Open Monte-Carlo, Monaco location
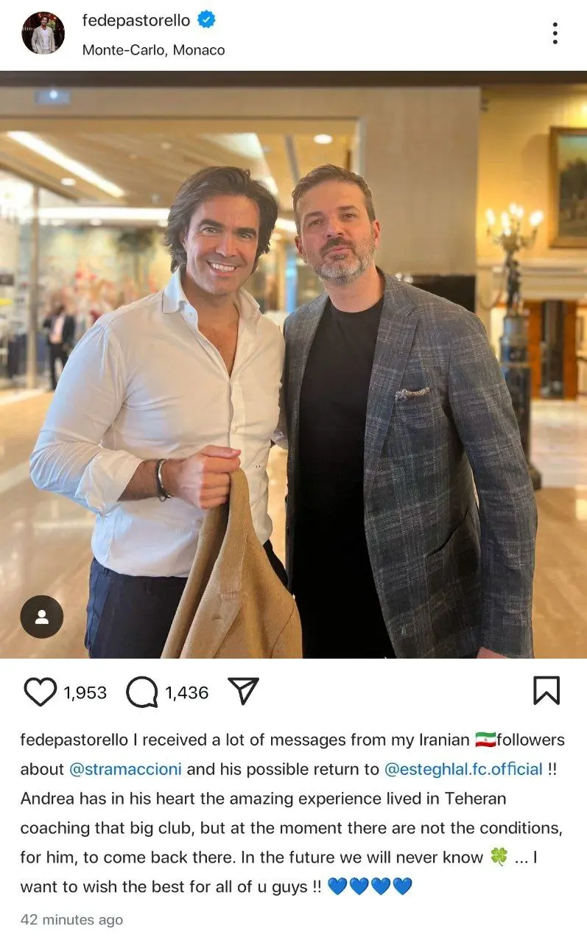 tap(153, 50)
